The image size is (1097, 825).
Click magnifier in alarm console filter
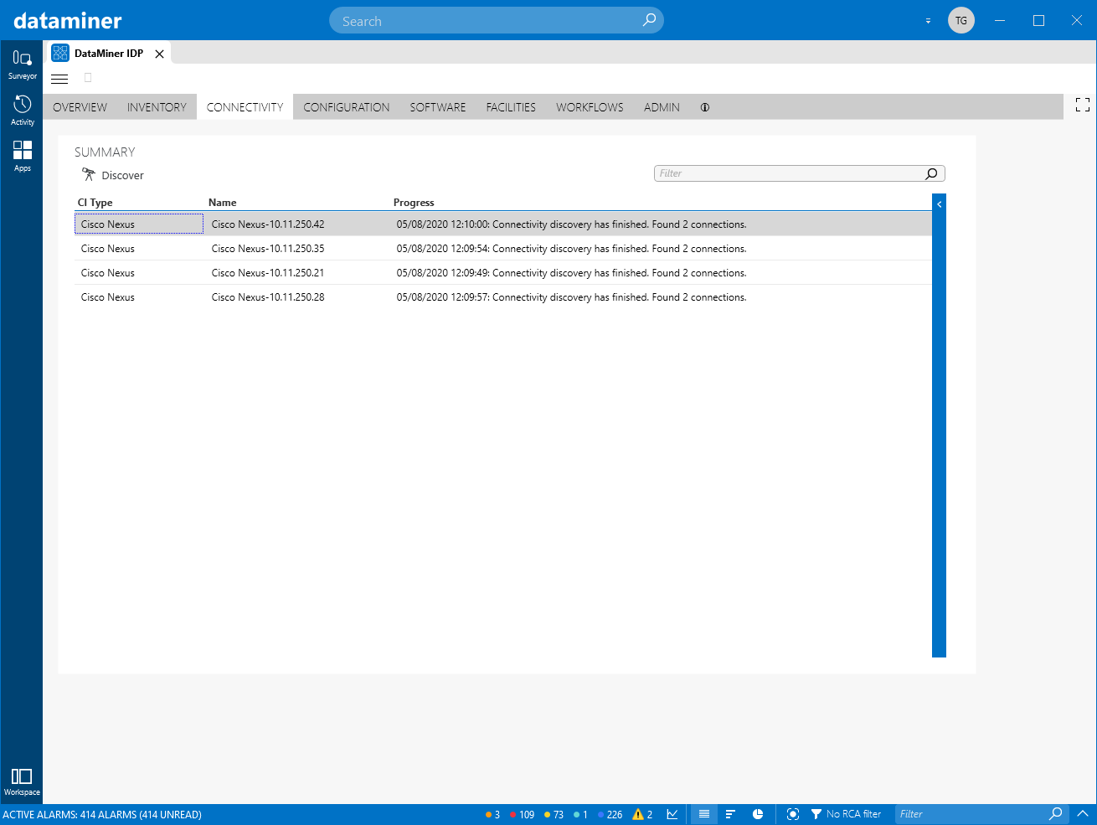click(1056, 813)
